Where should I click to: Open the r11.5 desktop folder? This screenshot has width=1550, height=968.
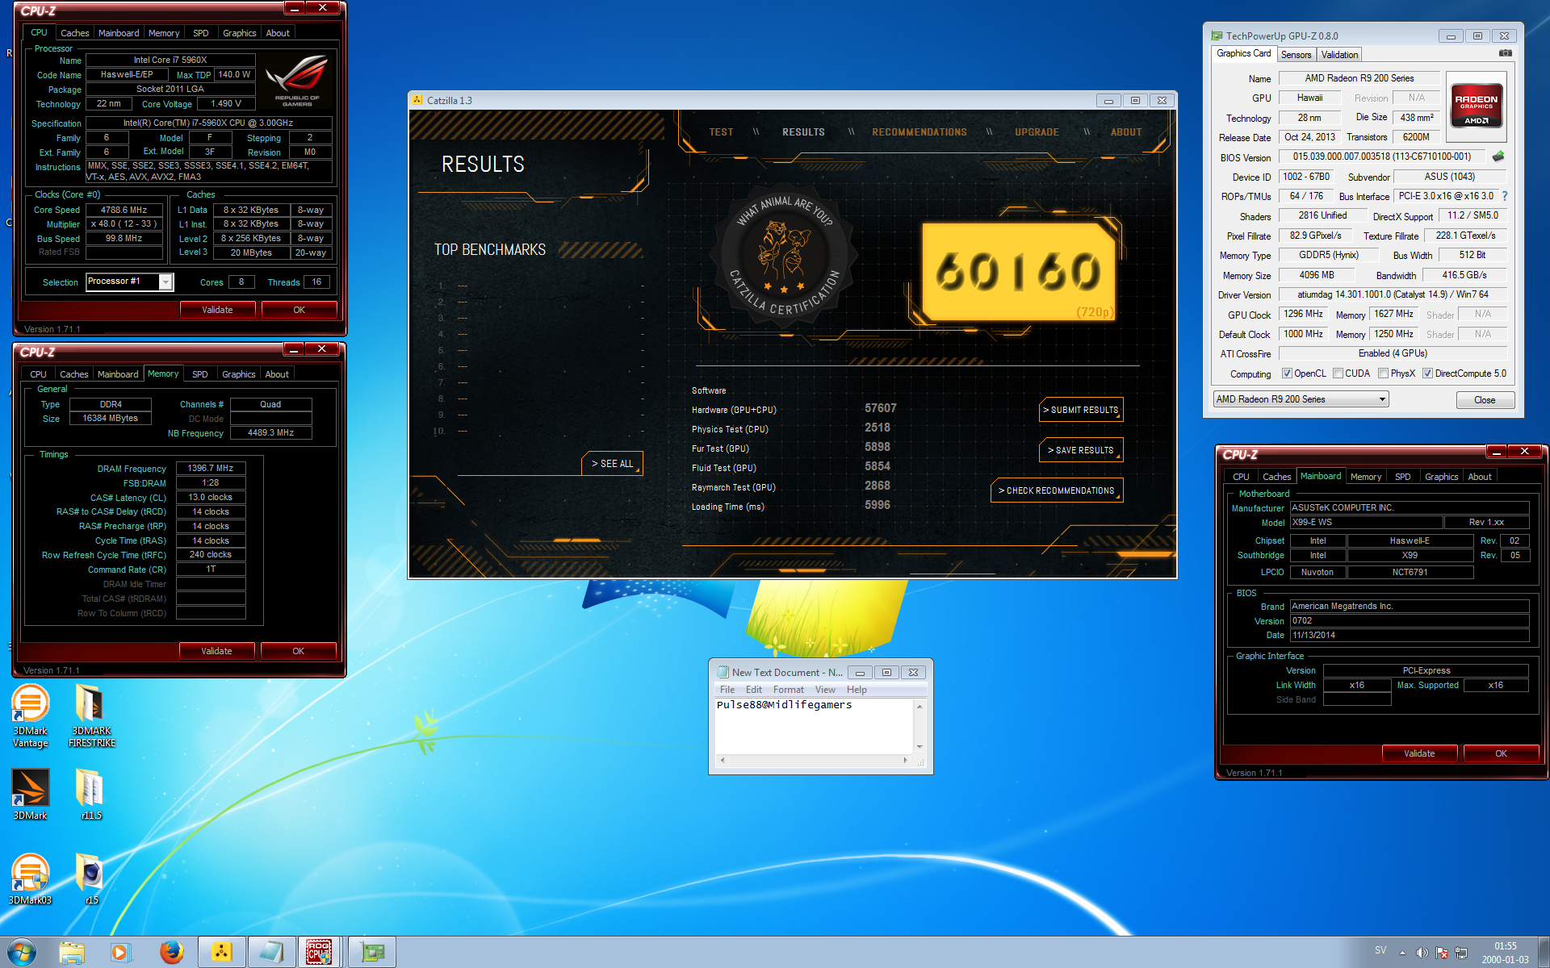[x=91, y=795]
